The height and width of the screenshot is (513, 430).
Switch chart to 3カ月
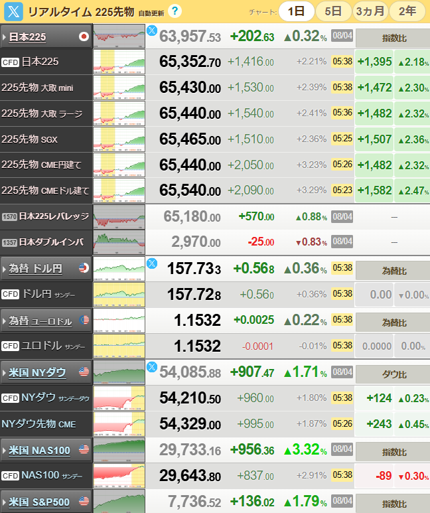(x=370, y=11)
